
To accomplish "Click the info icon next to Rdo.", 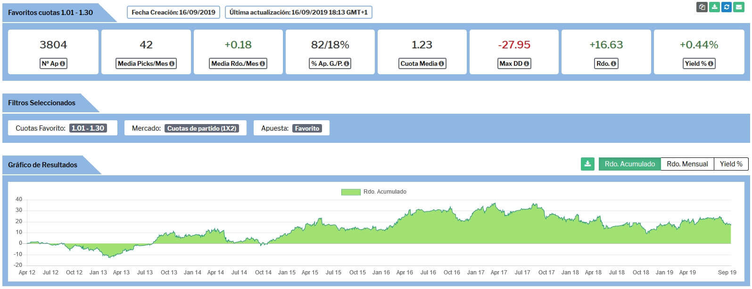I will click(x=613, y=63).
